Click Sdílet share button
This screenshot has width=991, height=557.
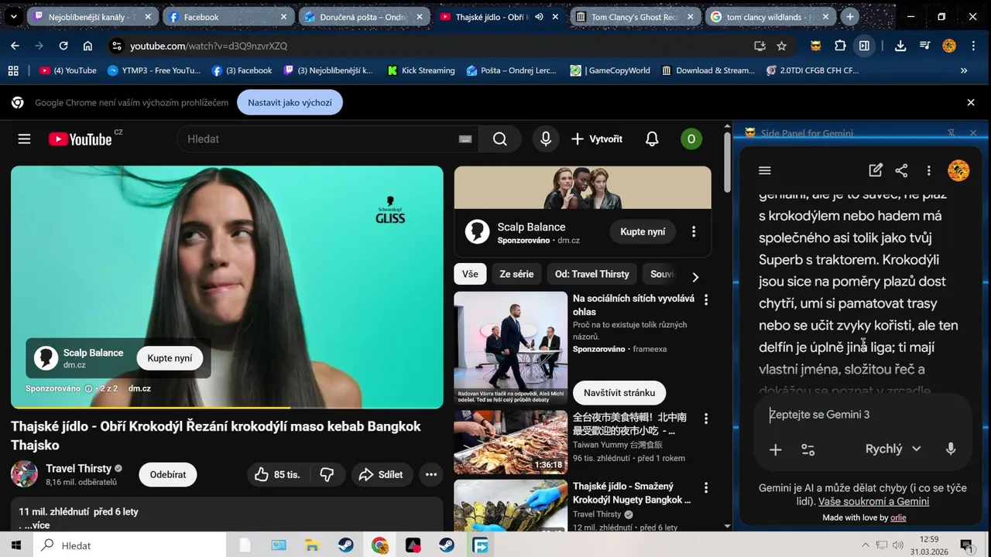point(381,474)
